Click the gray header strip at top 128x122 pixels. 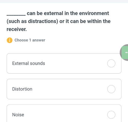pos(64,1)
